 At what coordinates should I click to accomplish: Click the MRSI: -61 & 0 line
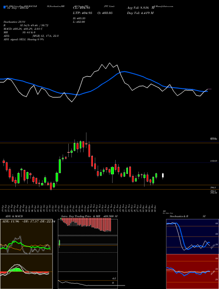19,32
